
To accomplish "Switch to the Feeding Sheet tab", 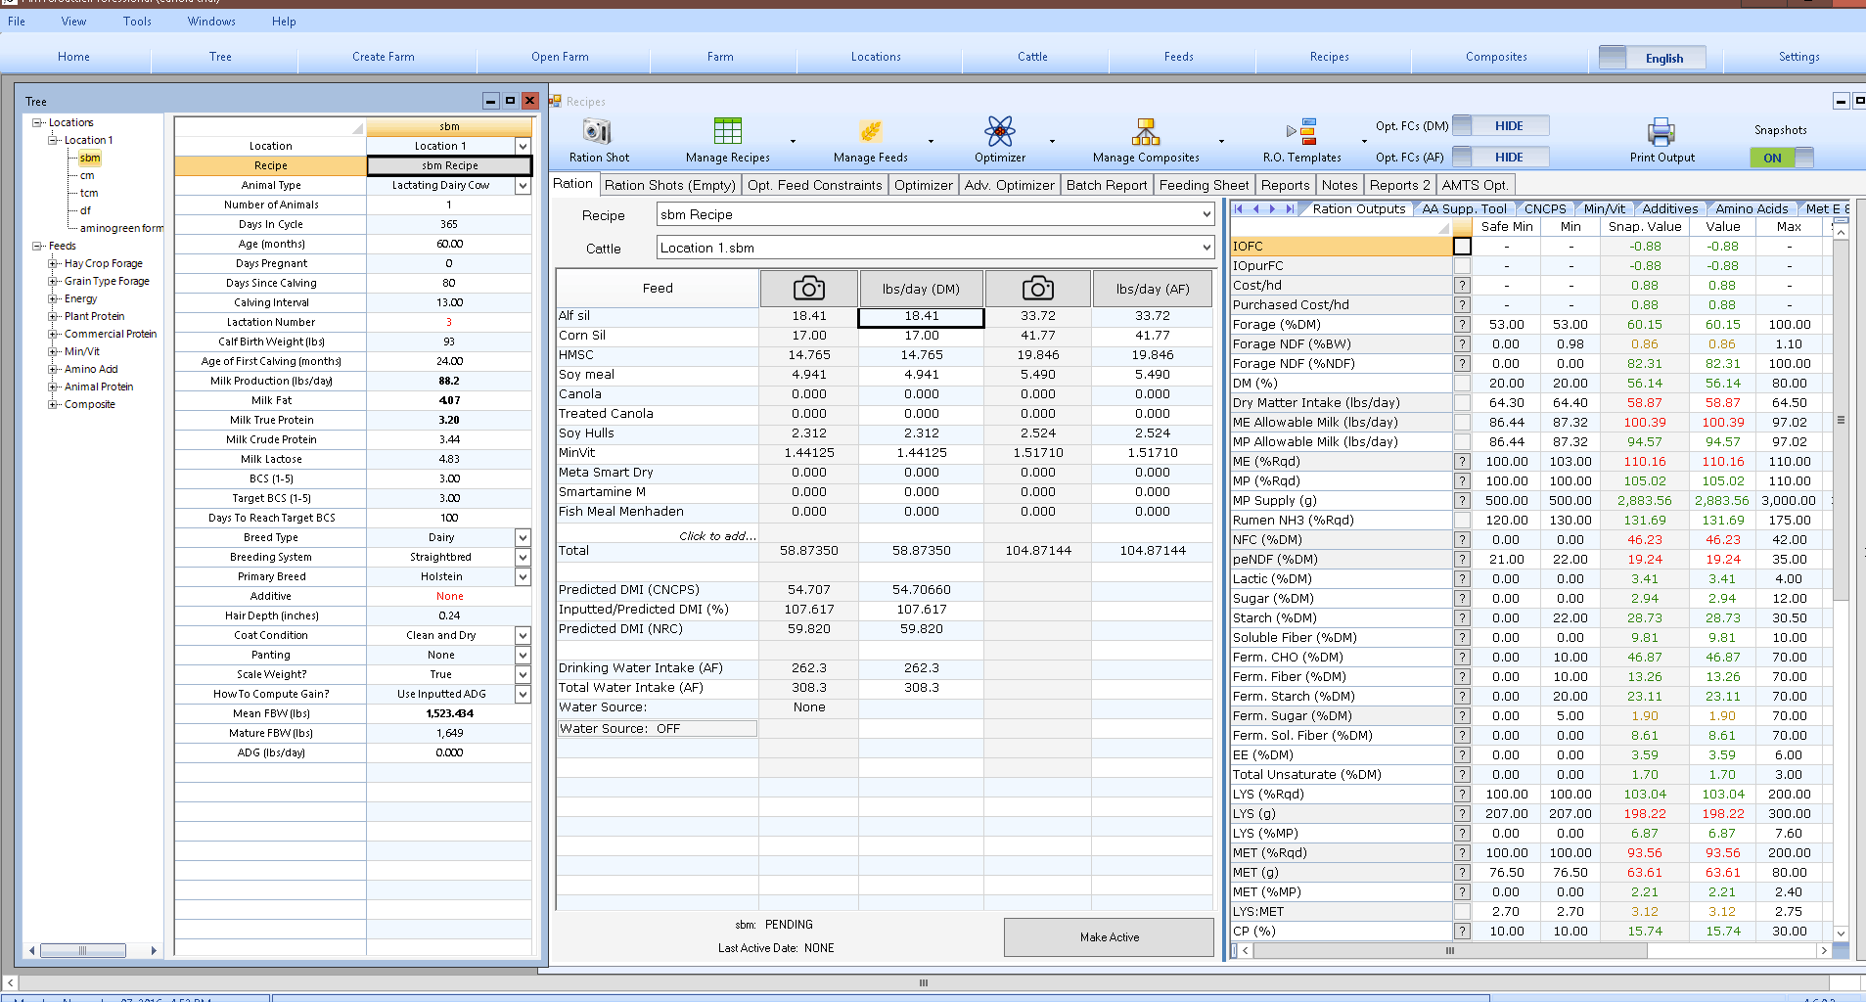I will click(x=1204, y=184).
